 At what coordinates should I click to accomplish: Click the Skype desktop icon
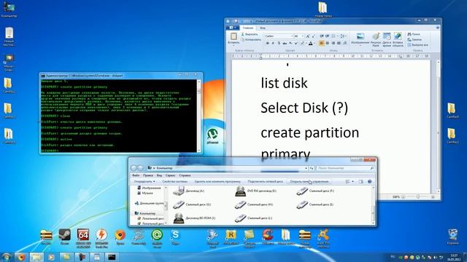pyautogui.click(x=175, y=237)
